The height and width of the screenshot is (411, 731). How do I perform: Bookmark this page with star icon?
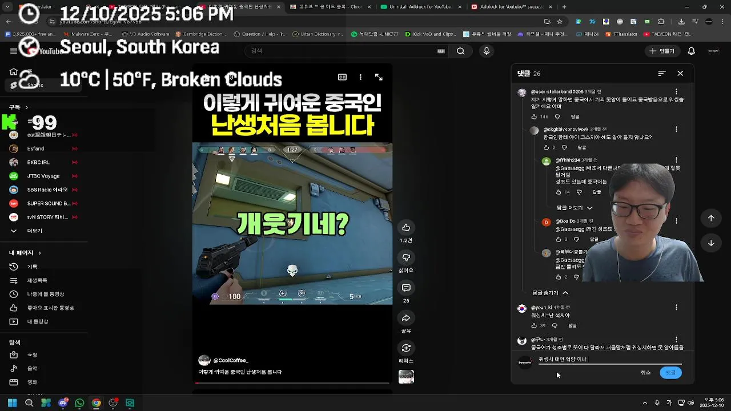click(560, 21)
